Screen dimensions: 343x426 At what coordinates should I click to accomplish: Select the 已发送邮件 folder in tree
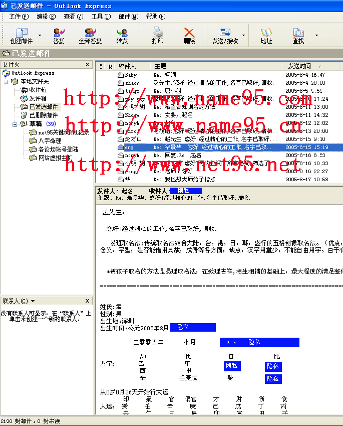click(x=44, y=107)
